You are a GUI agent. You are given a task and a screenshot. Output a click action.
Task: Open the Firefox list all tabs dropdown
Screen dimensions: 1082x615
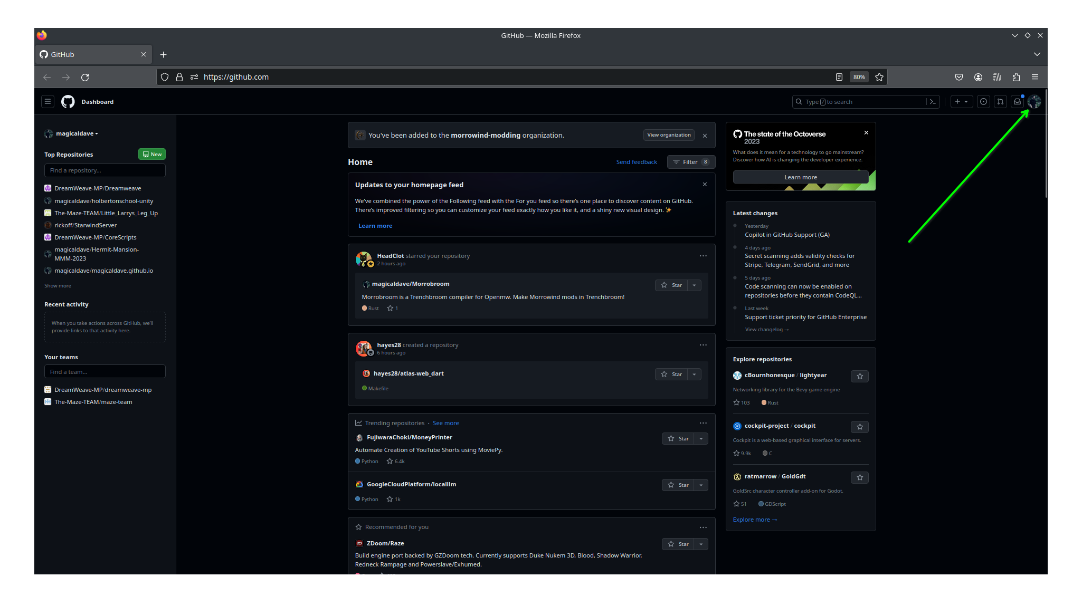[x=1037, y=54]
